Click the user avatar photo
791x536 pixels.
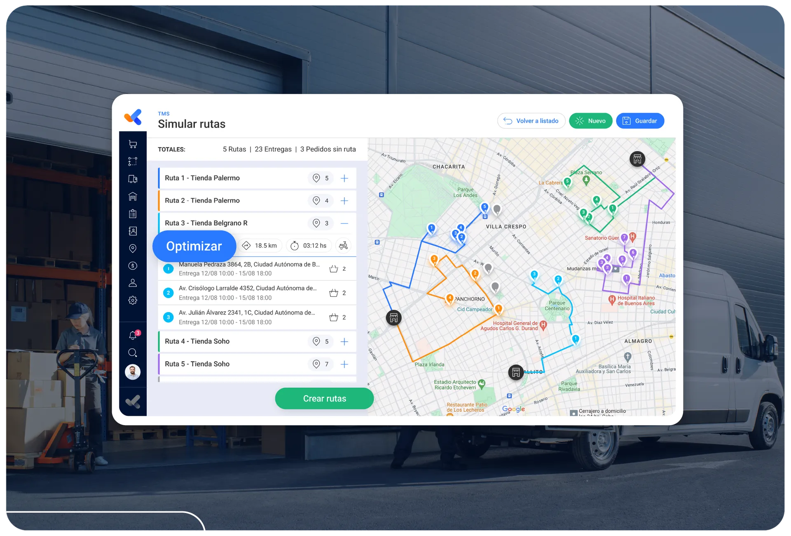(x=133, y=372)
